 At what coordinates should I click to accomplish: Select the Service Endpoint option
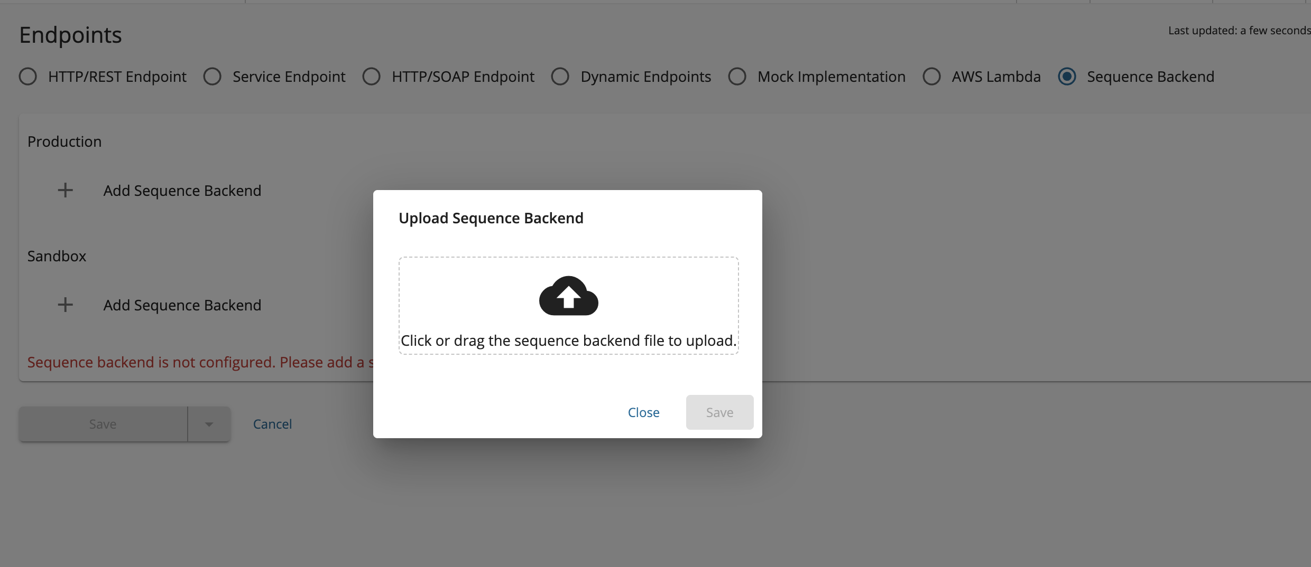coord(213,77)
